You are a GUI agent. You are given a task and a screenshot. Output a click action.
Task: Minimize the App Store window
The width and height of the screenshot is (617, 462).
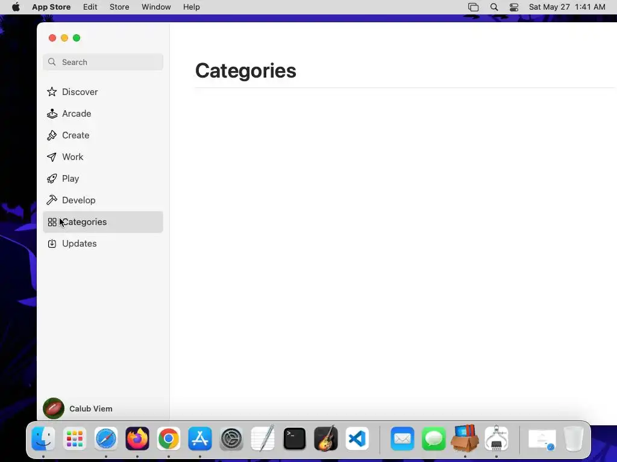tap(64, 38)
